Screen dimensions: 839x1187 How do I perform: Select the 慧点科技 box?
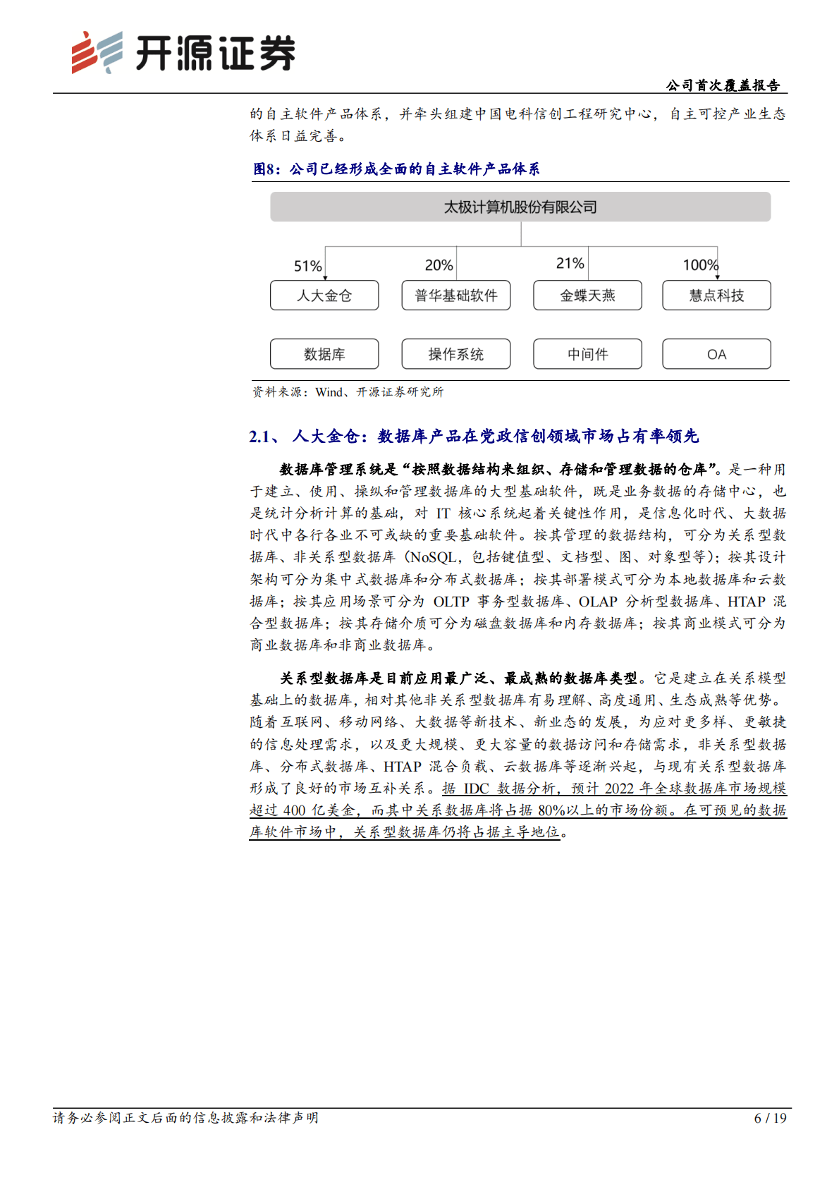716,296
